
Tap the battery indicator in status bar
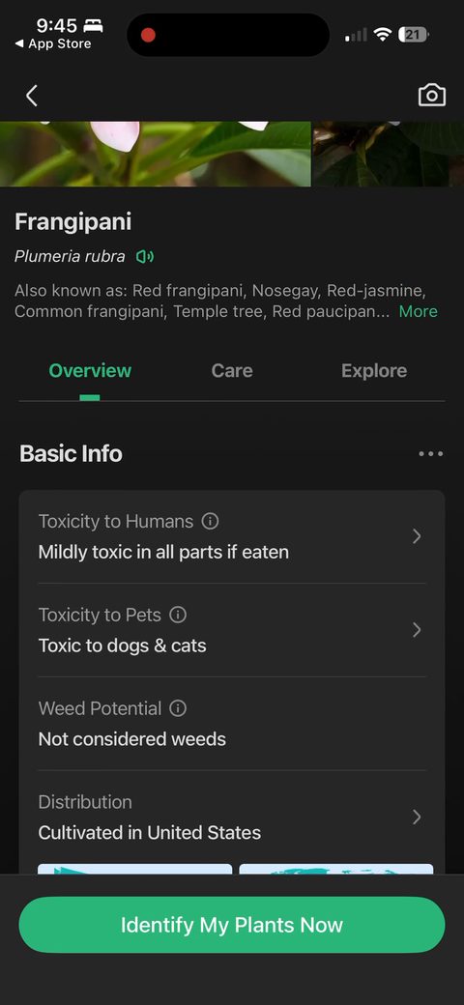coord(414,35)
